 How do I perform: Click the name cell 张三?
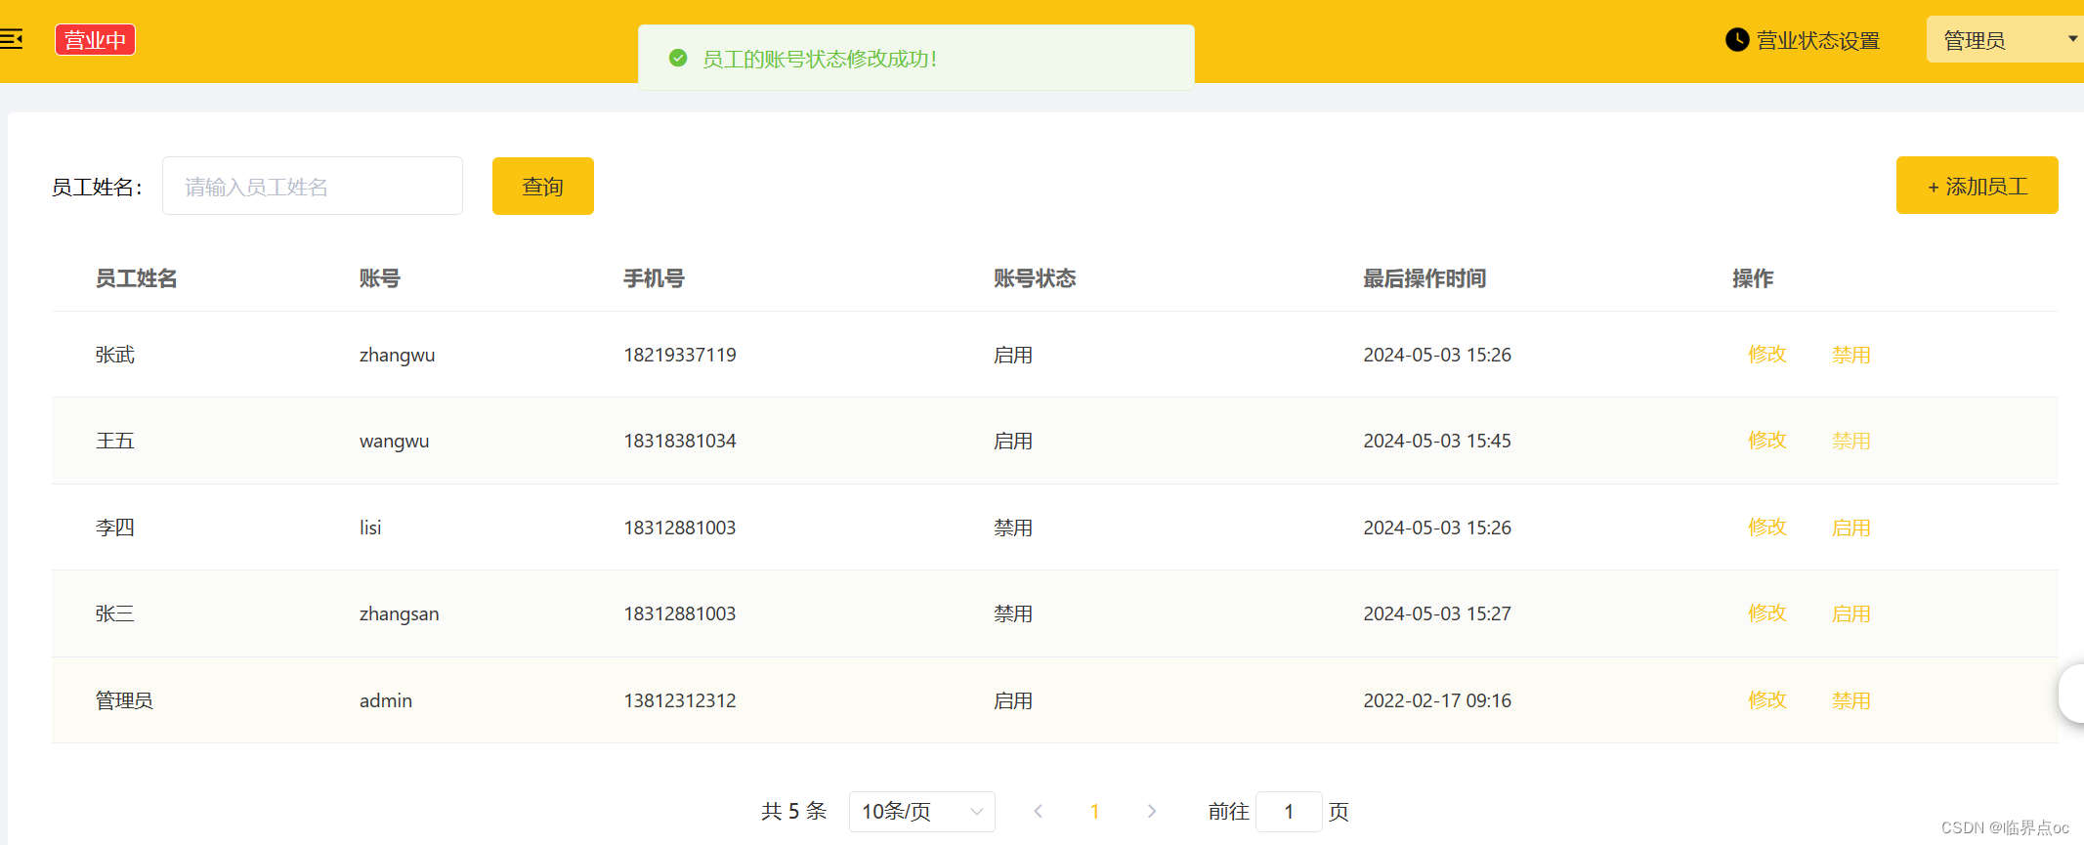tap(114, 613)
